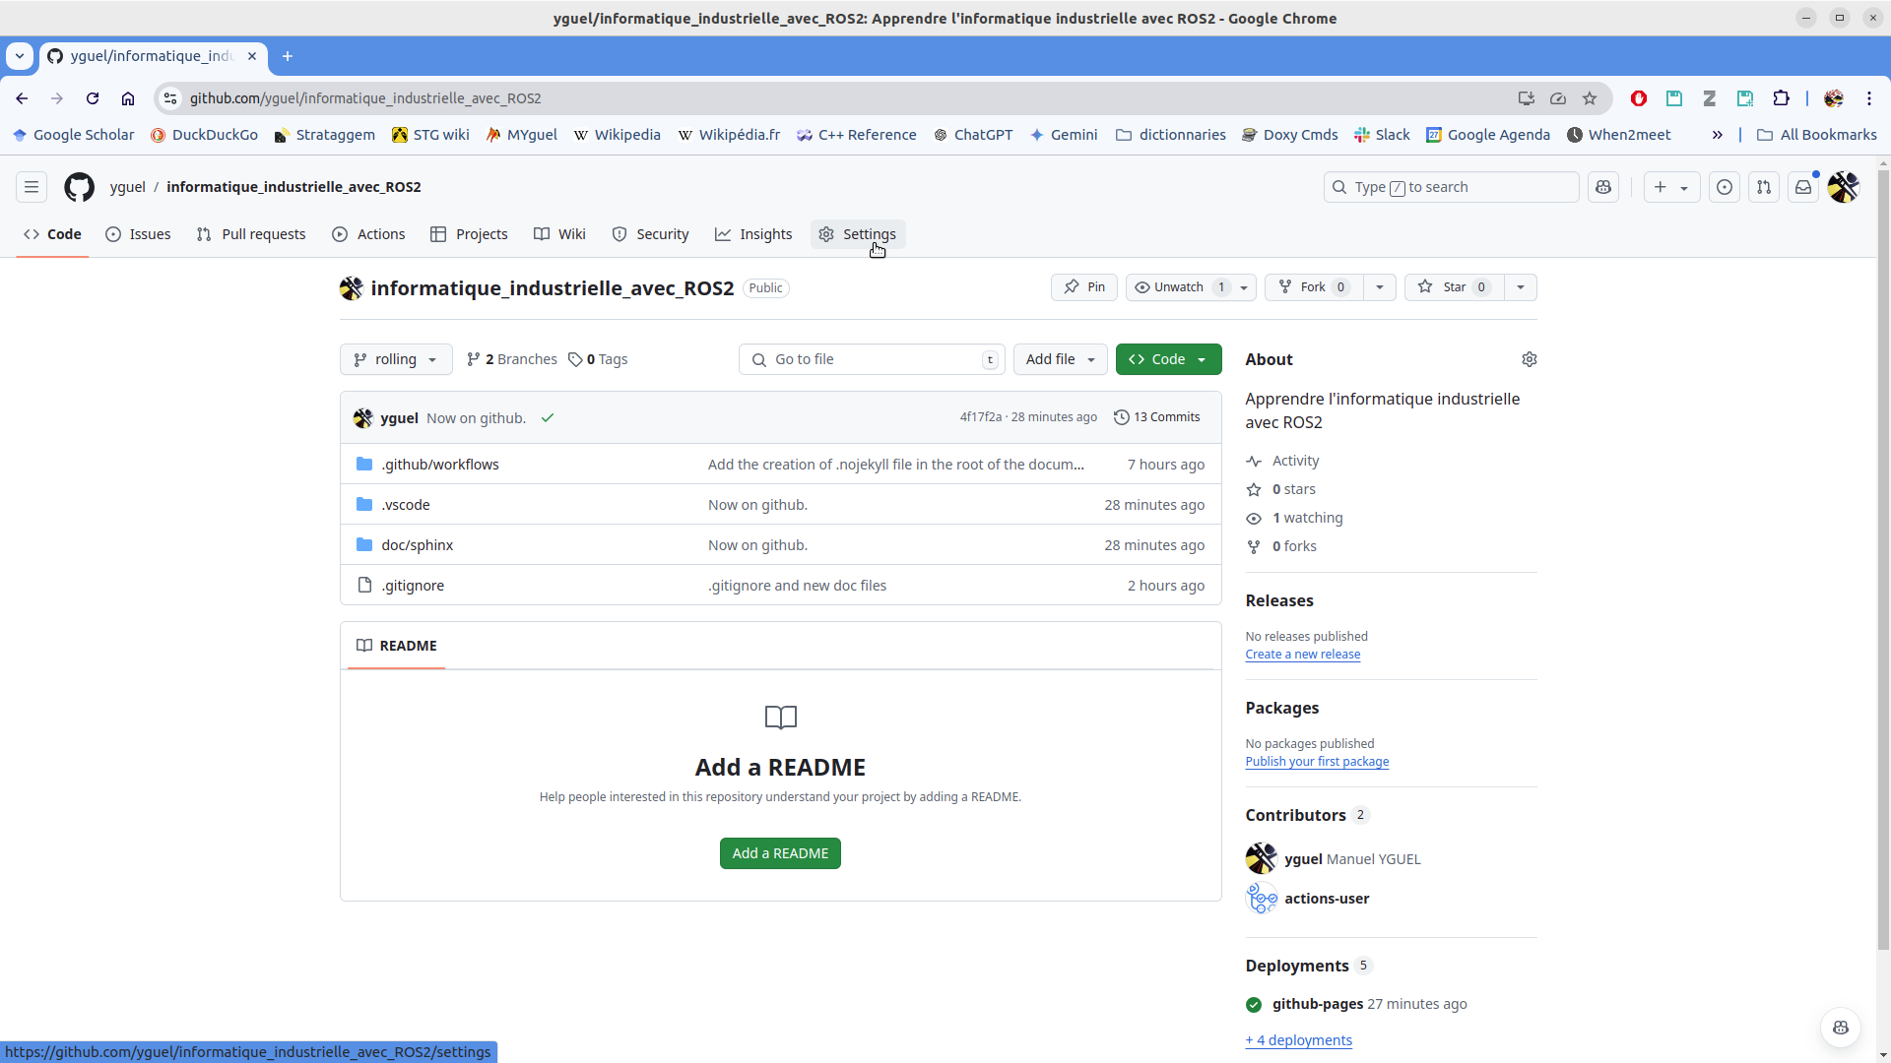The width and height of the screenshot is (1891, 1063).
Task: Open Copilot chat icon in header
Action: (1603, 187)
